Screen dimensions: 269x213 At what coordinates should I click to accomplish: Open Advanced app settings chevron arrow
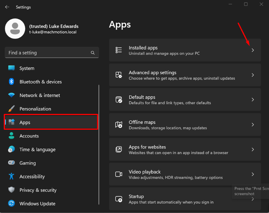point(253,75)
